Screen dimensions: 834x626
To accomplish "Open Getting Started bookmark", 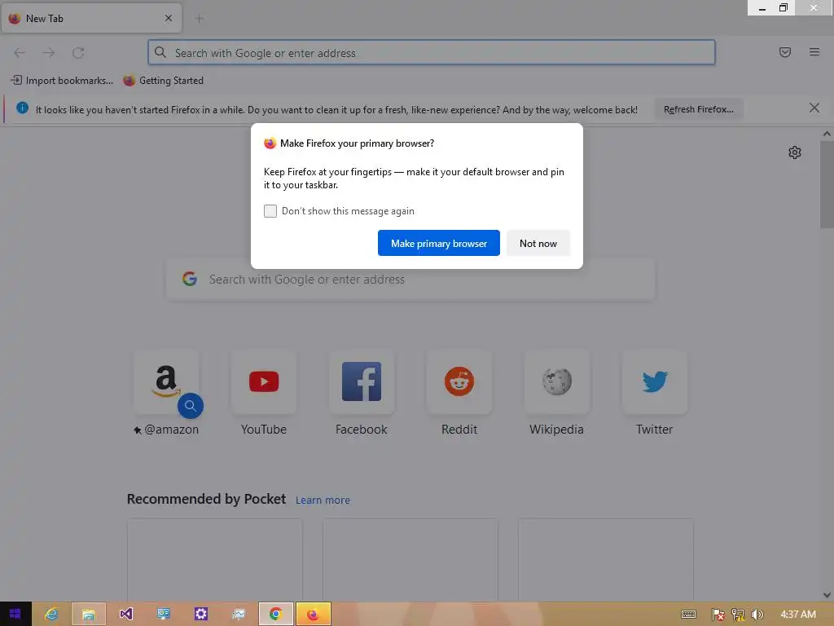I will click(x=163, y=81).
